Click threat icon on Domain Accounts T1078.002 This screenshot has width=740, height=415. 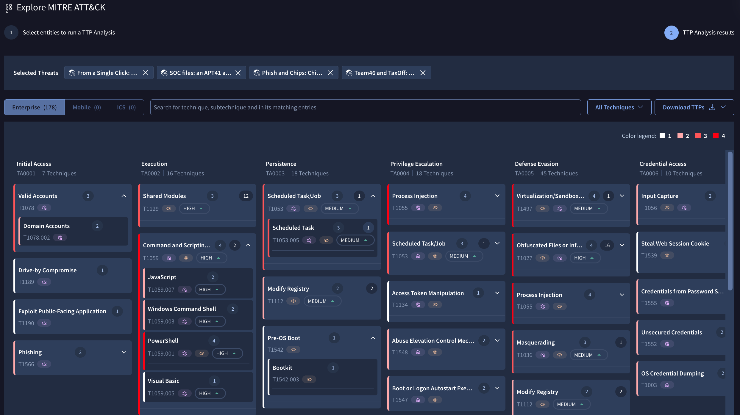click(60, 238)
